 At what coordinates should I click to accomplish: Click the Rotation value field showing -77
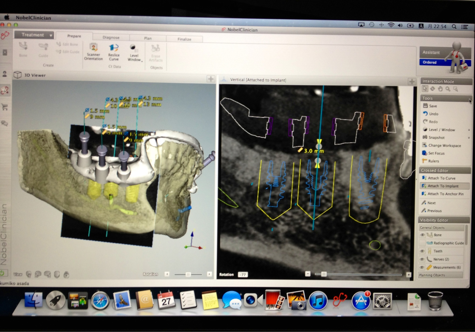click(243, 275)
